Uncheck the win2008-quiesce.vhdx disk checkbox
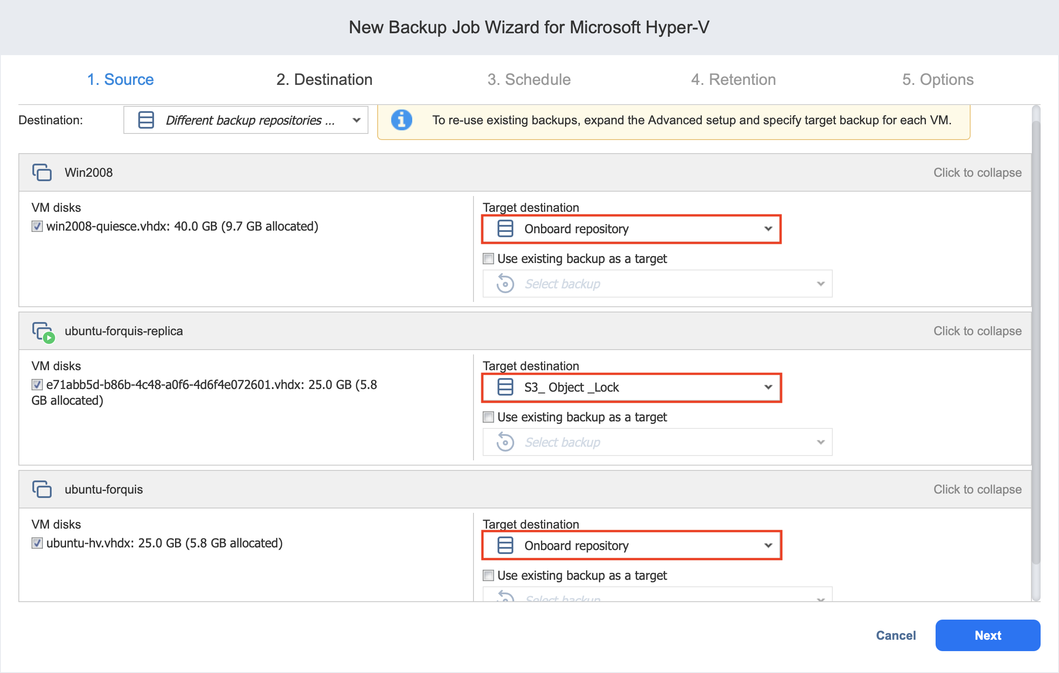Screen dimensions: 1059x673 [x=37, y=227]
